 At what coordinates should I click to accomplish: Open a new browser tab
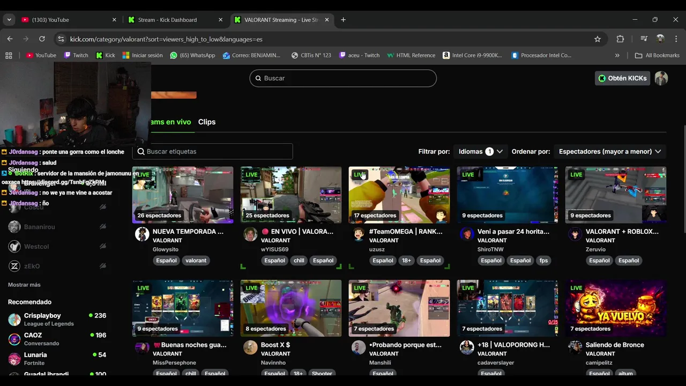coord(343,20)
